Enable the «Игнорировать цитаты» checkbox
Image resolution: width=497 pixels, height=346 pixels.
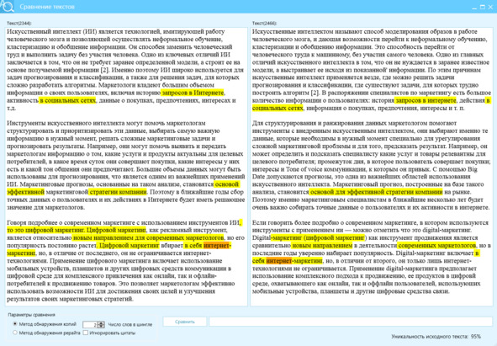pos(85,333)
